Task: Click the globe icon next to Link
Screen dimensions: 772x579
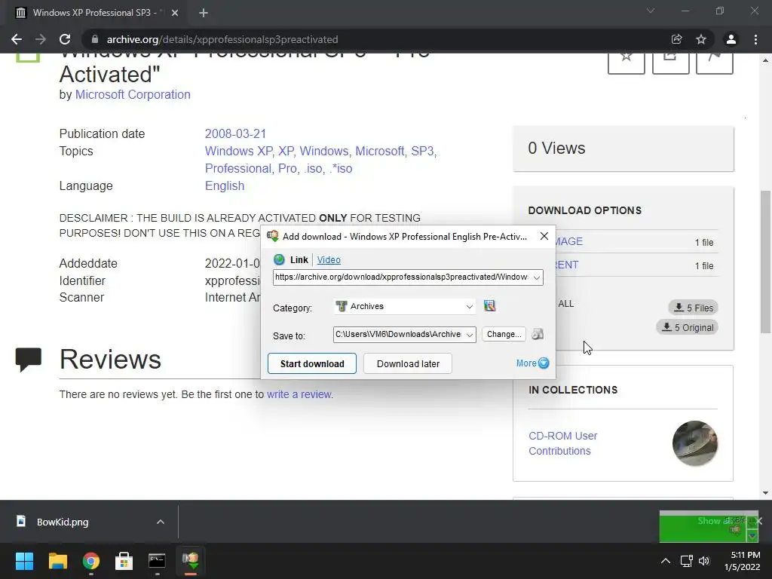Action: (279, 259)
